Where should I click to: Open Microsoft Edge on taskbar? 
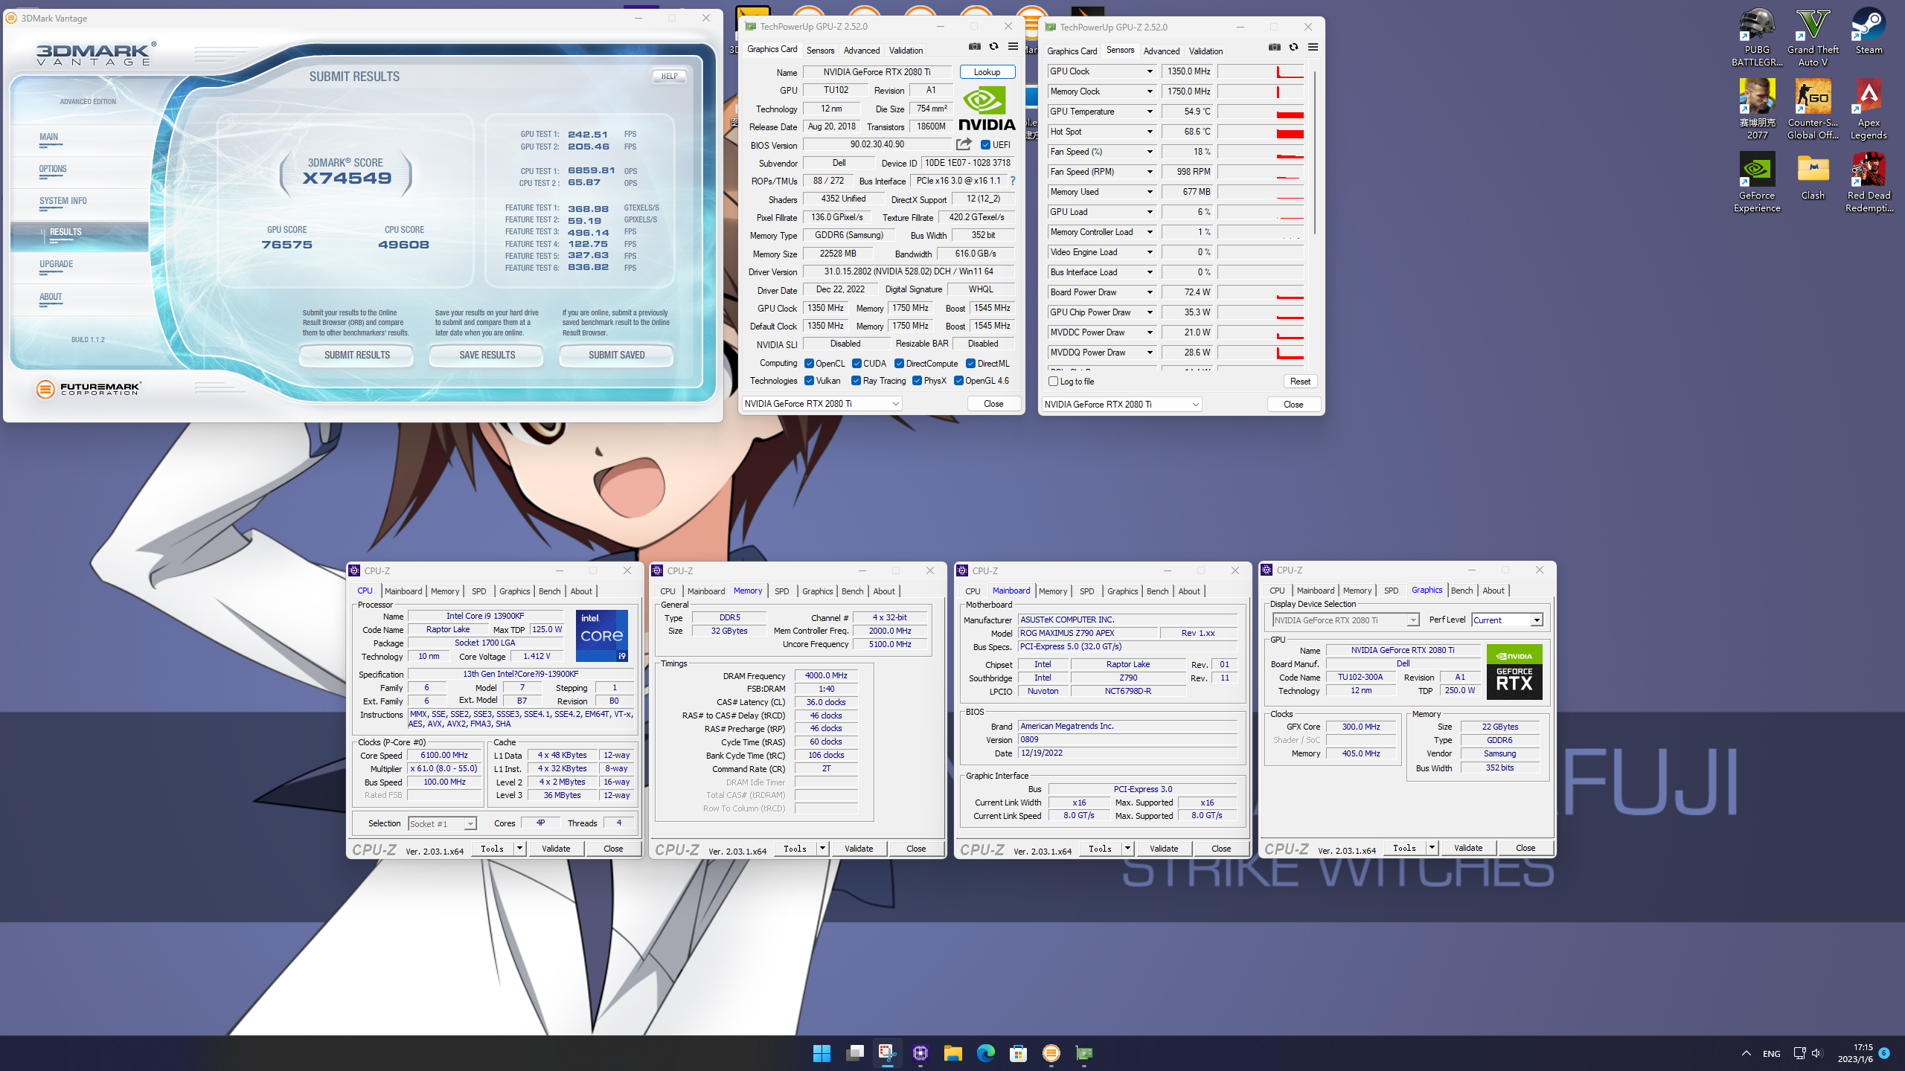click(x=985, y=1053)
